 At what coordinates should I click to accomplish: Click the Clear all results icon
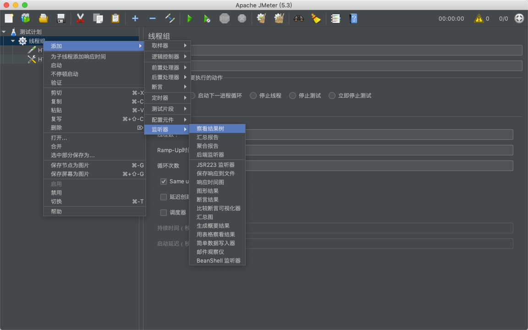279,18
